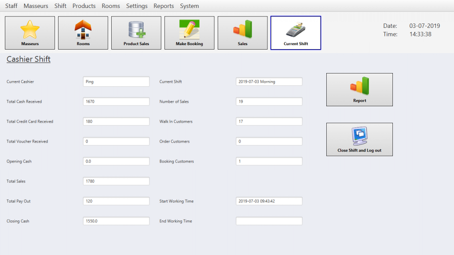Open the shift Report chart button

[359, 89]
